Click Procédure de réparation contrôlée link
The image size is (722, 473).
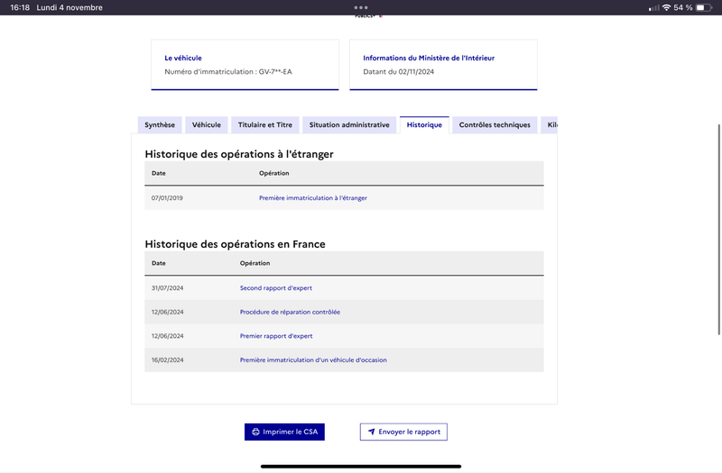tap(290, 312)
